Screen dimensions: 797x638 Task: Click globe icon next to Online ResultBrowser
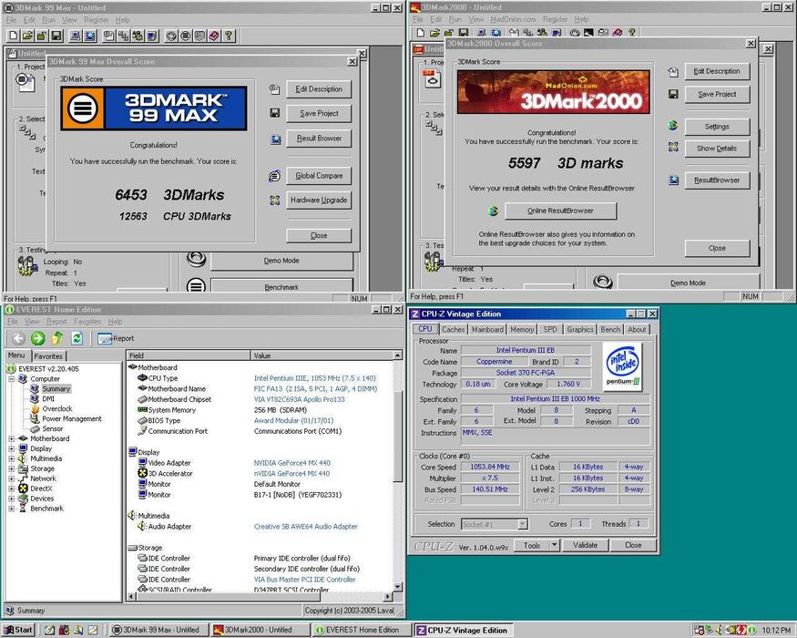pos(493,211)
